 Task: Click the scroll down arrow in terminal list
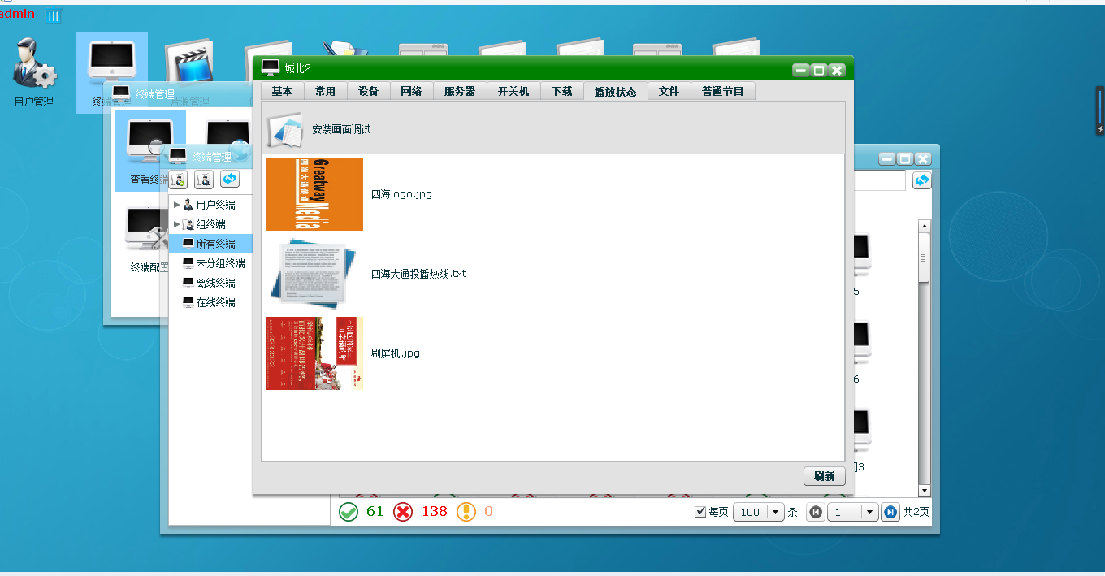tap(924, 491)
